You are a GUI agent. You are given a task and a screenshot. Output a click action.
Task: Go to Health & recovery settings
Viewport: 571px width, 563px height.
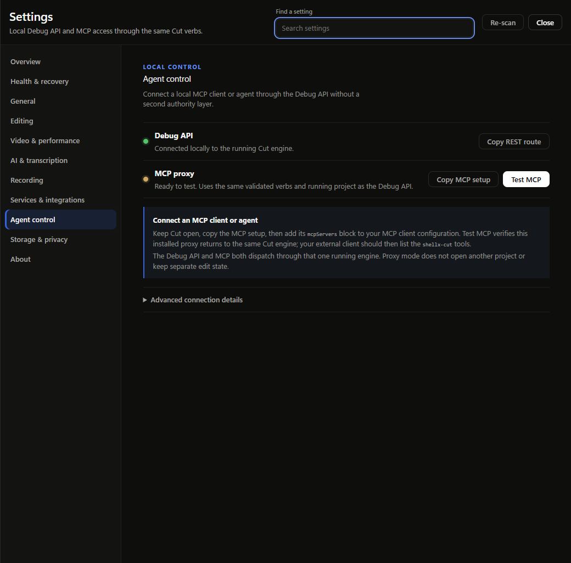pos(60,82)
